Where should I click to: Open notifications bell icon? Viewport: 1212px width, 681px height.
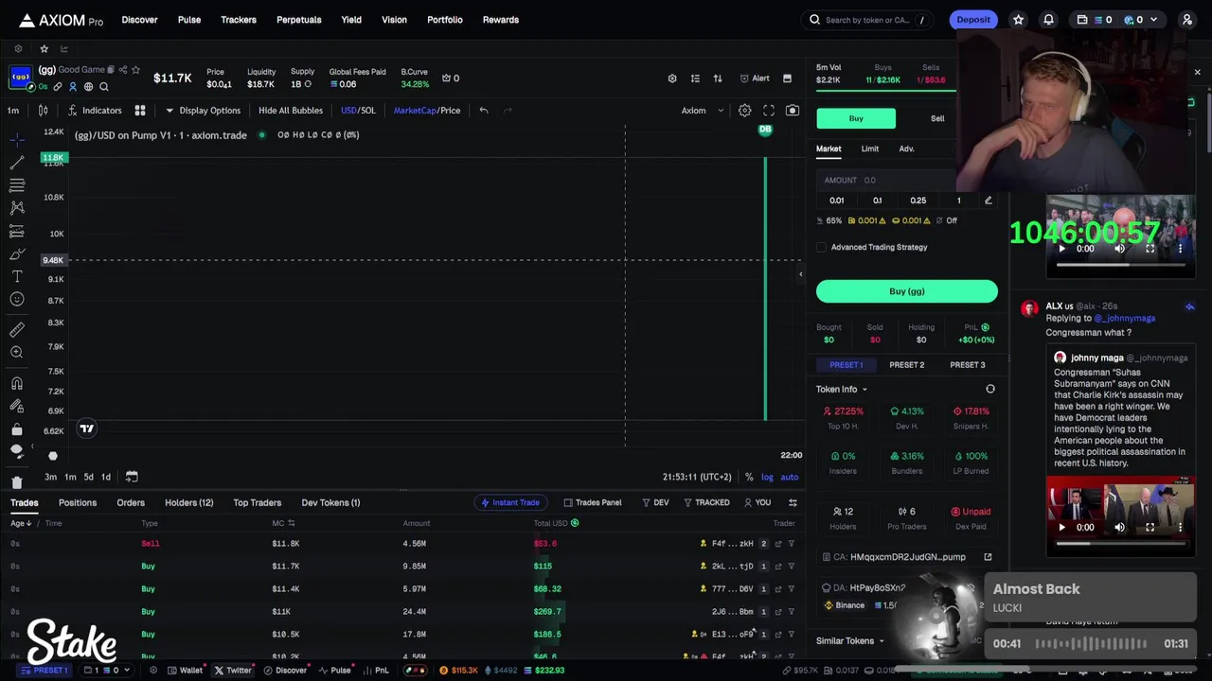click(1048, 20)
